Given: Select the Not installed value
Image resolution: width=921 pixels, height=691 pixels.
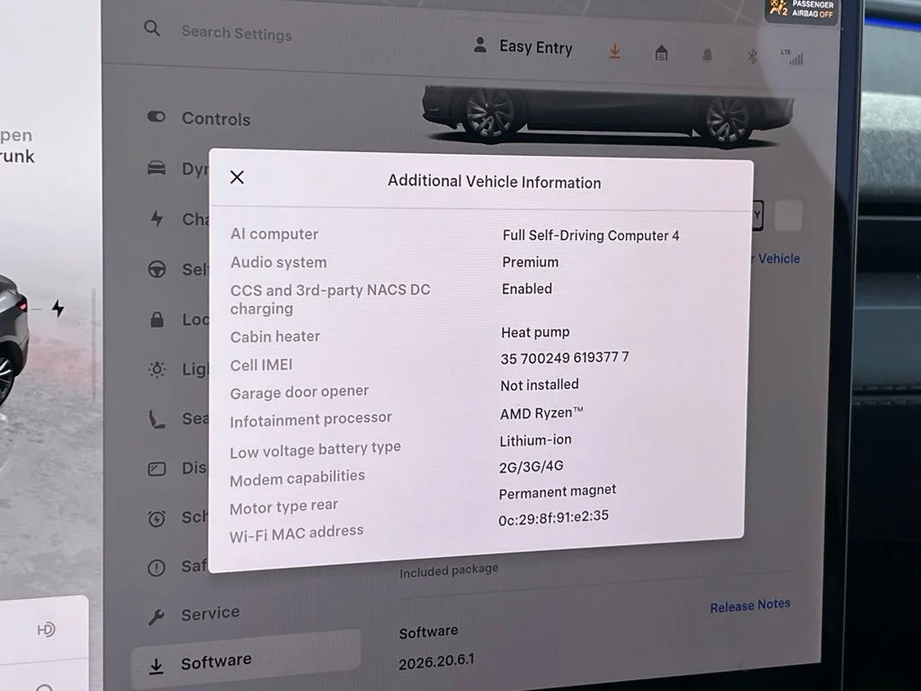Looking at the screenshot, I should [x=540, y=385].
